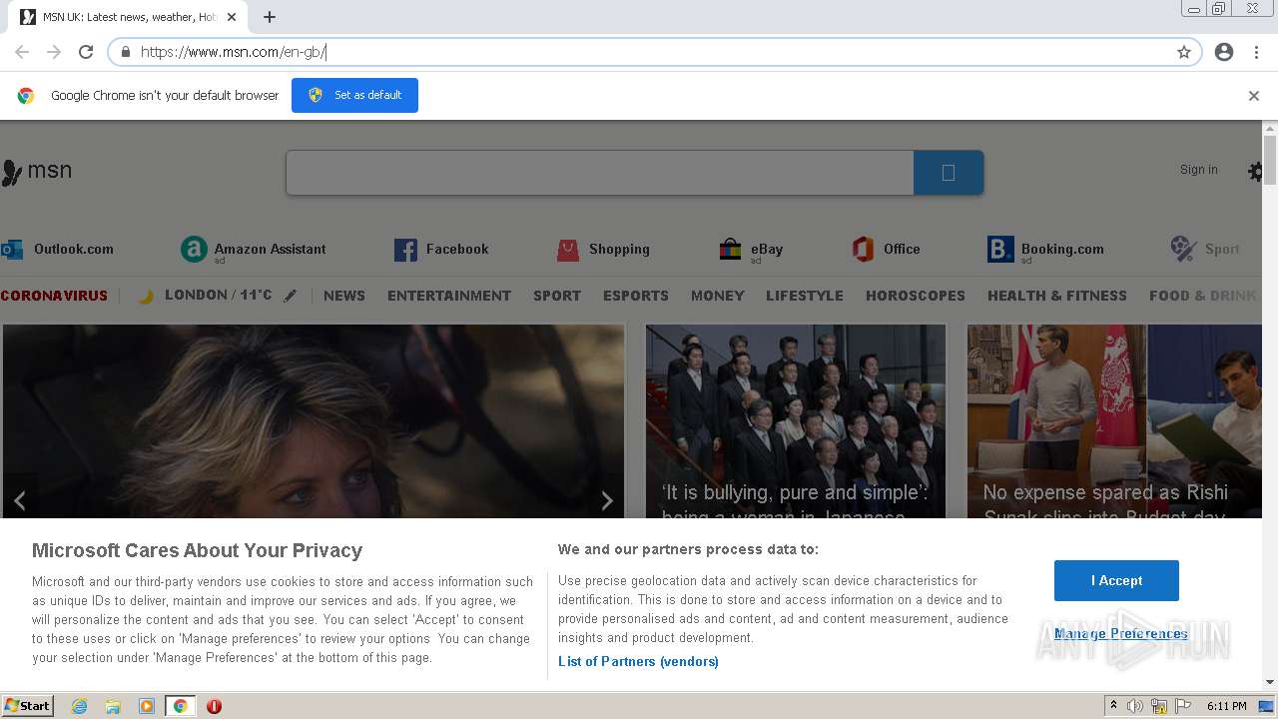Screen dimensions: 1278x719
Task: Open List of Partners (vendors) link
Action: [638, 661]
